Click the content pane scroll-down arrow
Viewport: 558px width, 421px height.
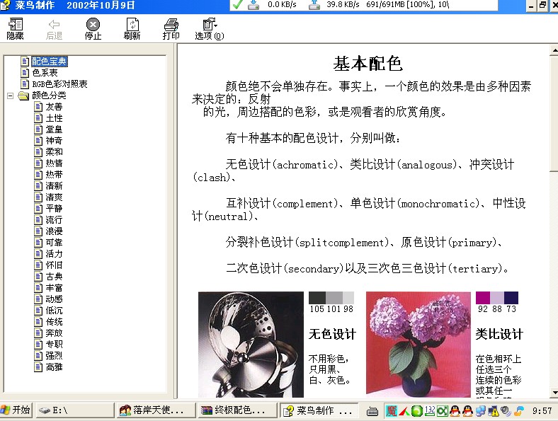coord(554,393)
